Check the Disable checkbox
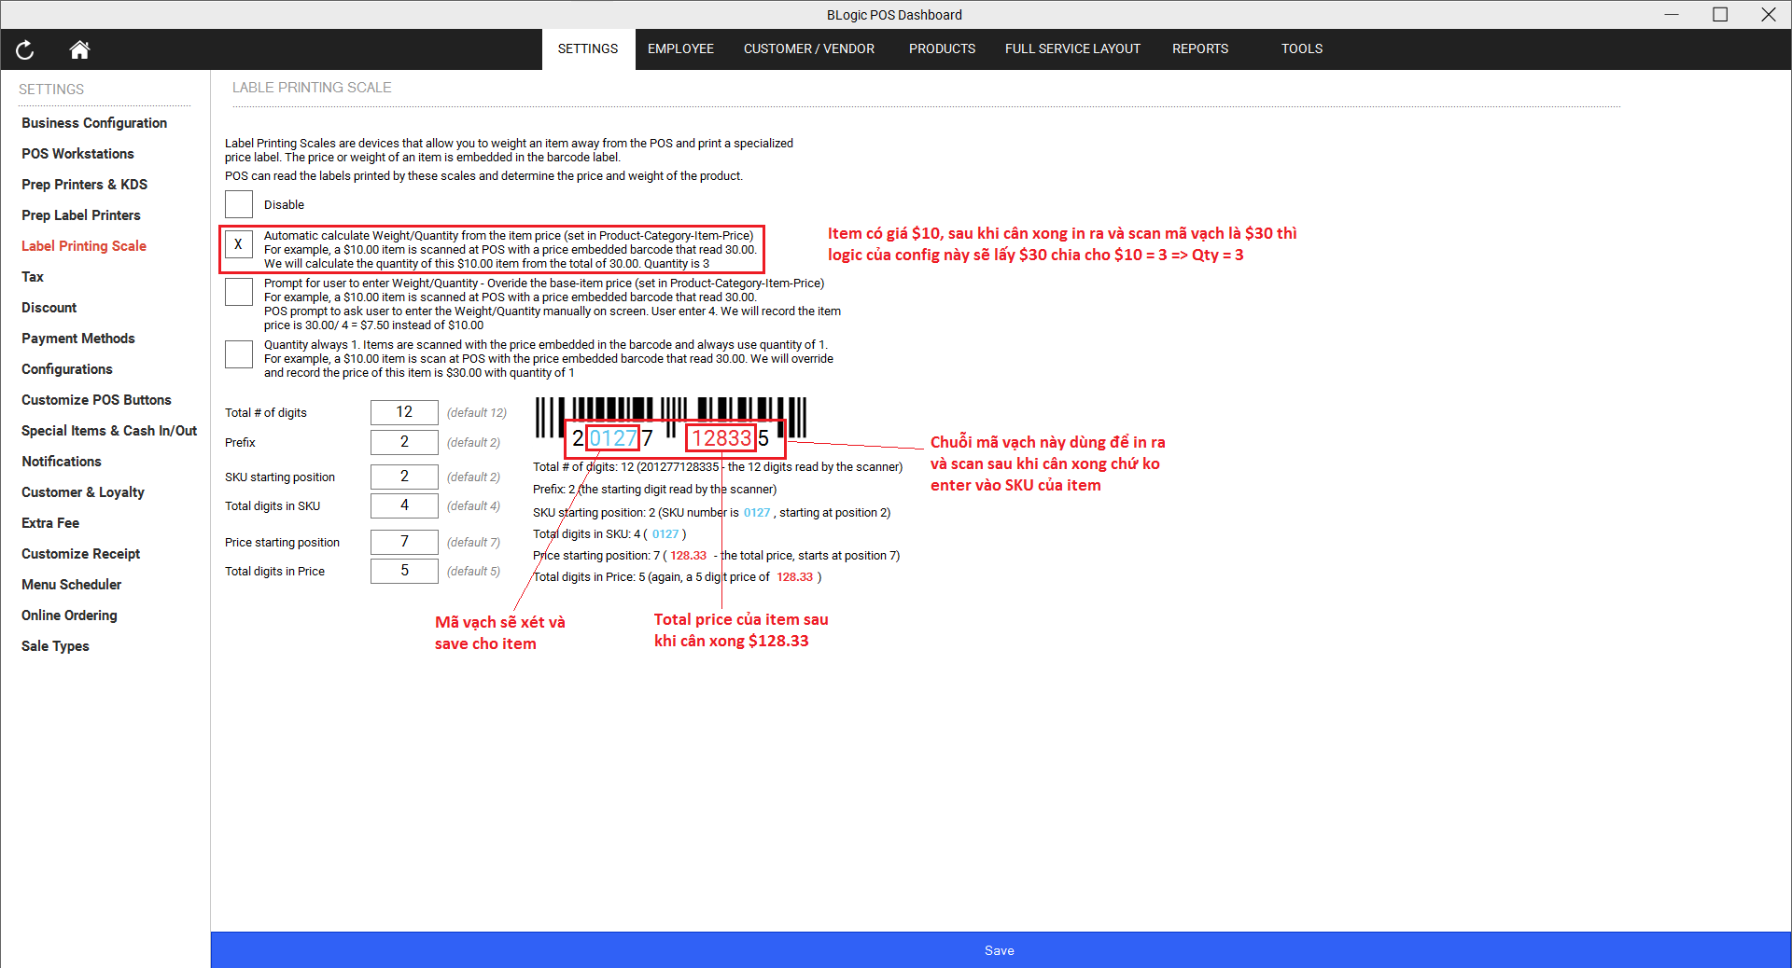This screenshot has width=1792, height=968. (x=239, y=204)
